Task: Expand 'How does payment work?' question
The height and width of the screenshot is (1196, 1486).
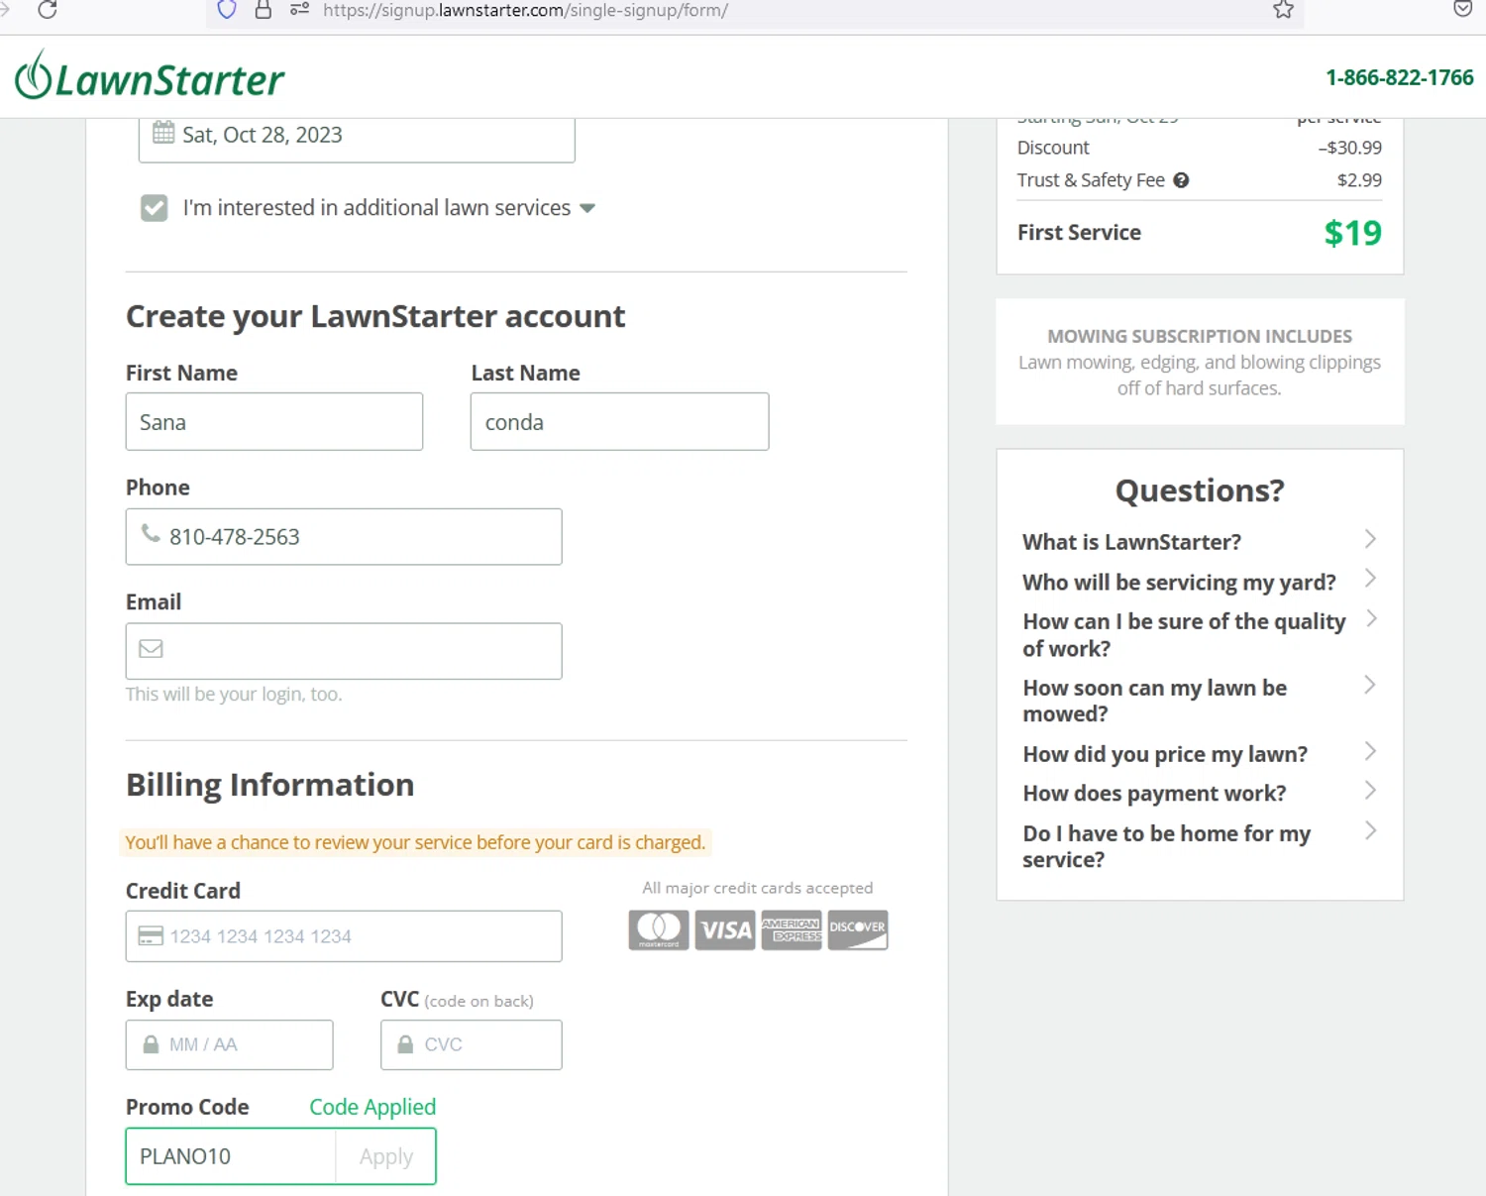Action: click(1201, 793)
